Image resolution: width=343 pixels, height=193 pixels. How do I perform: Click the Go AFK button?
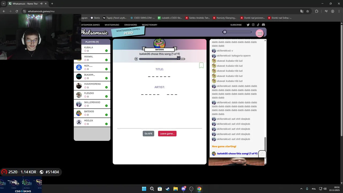click(x=148, y=133)
